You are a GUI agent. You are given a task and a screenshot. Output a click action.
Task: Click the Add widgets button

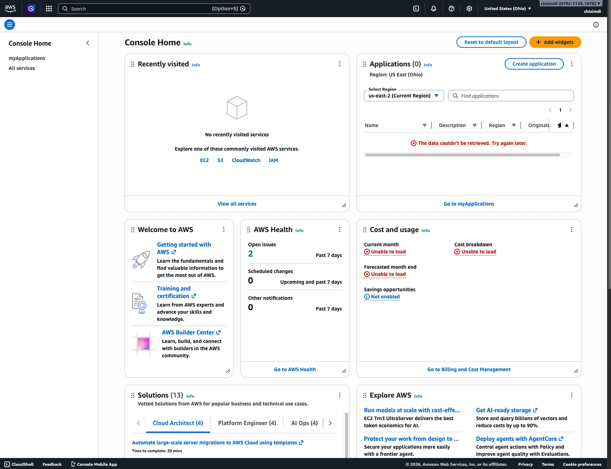click(555, 42)
